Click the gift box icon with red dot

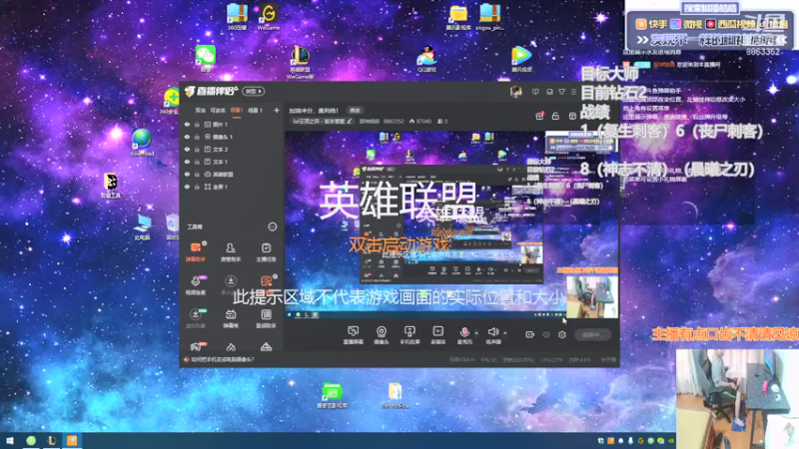coord(539,116)
